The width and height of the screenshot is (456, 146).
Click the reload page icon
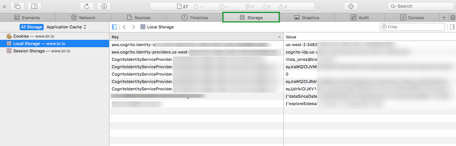pyautogui.click(x=87, y=6)
